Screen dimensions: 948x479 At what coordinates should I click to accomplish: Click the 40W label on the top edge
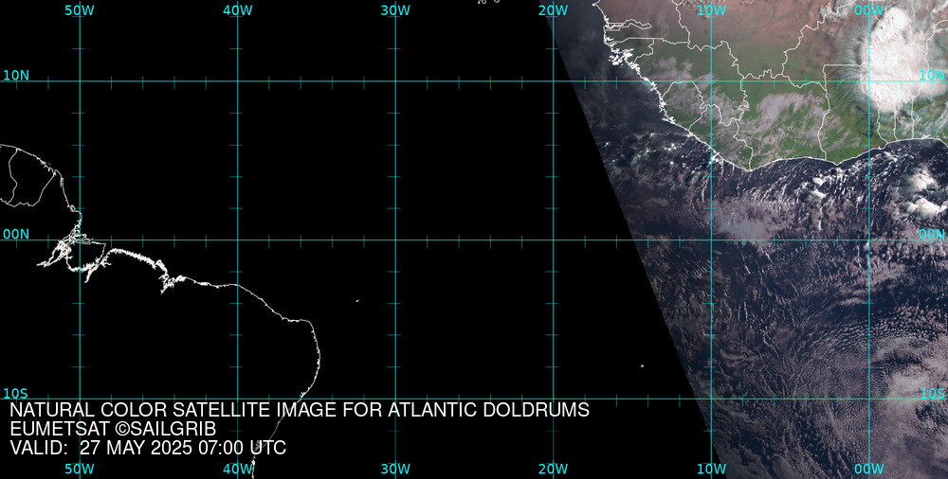(238, 10)
